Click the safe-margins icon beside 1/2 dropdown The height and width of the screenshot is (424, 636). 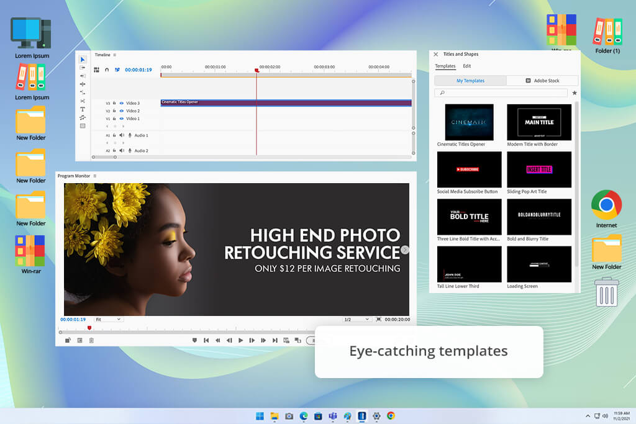click(378, 320)
